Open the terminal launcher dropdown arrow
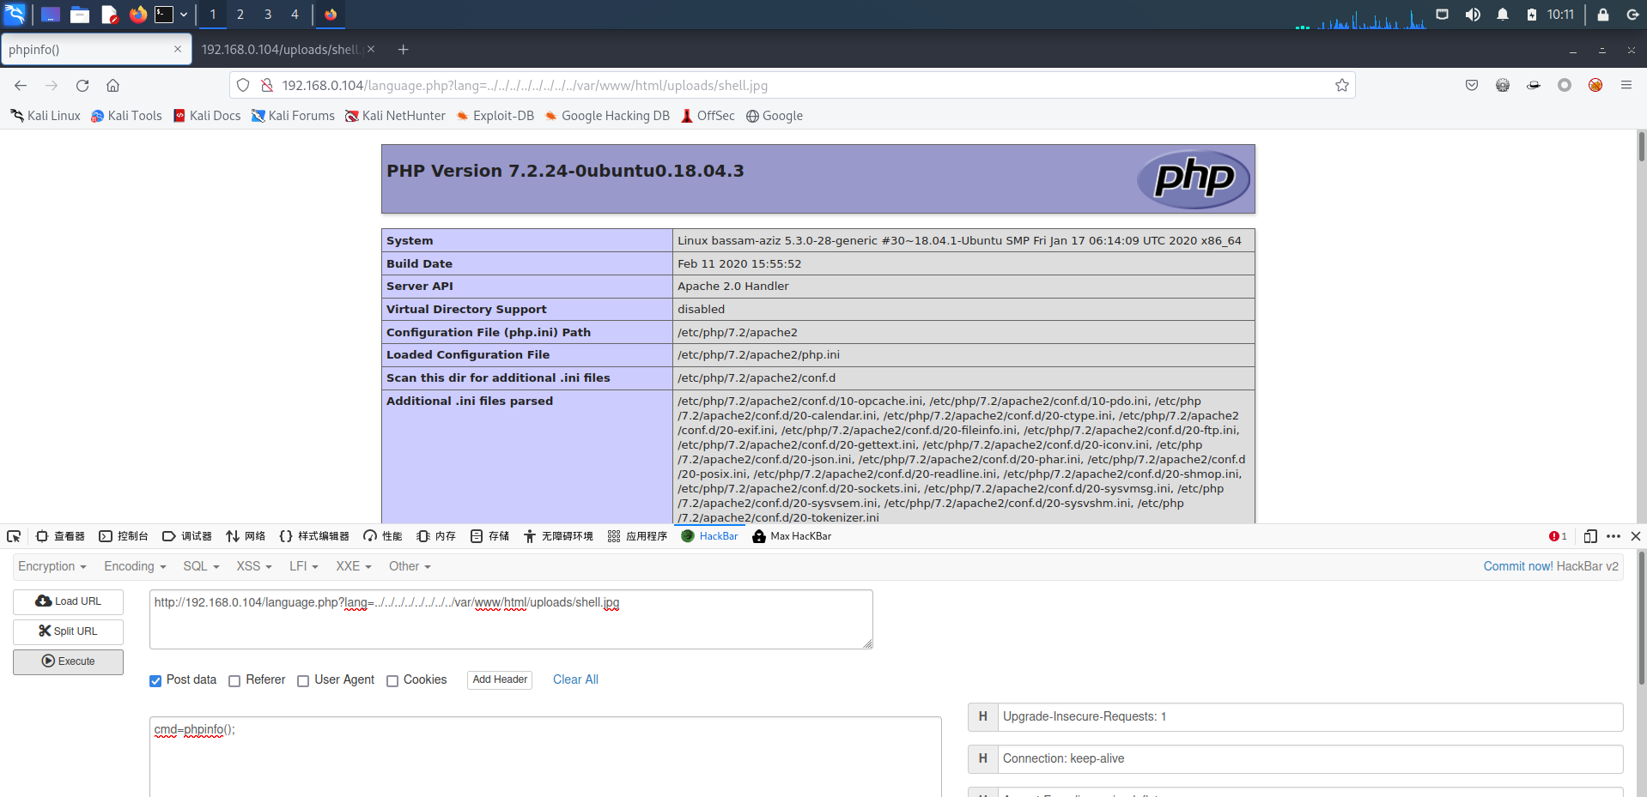This screenshot has width=1647, height=797. pos(184,15)
